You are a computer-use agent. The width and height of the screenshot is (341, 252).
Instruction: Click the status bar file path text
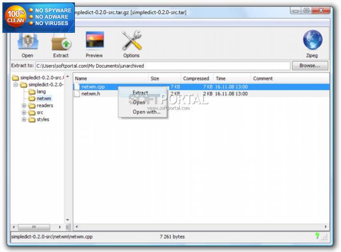point(52,237)
